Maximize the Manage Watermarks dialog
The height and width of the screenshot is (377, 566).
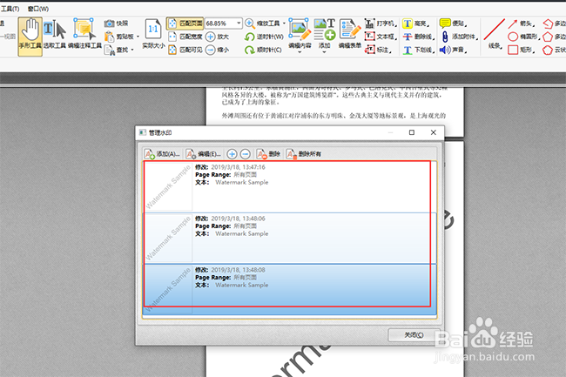click(x=412, y=132)
